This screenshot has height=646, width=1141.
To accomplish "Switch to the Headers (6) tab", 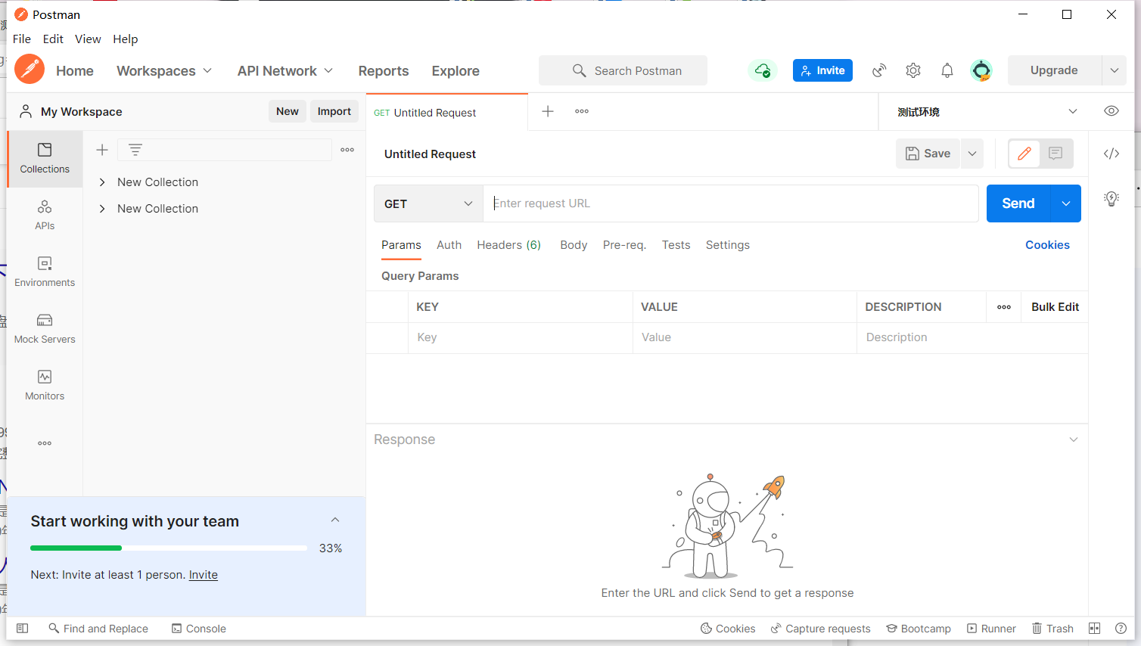I will pyautogui.click(x=509, y=245).
